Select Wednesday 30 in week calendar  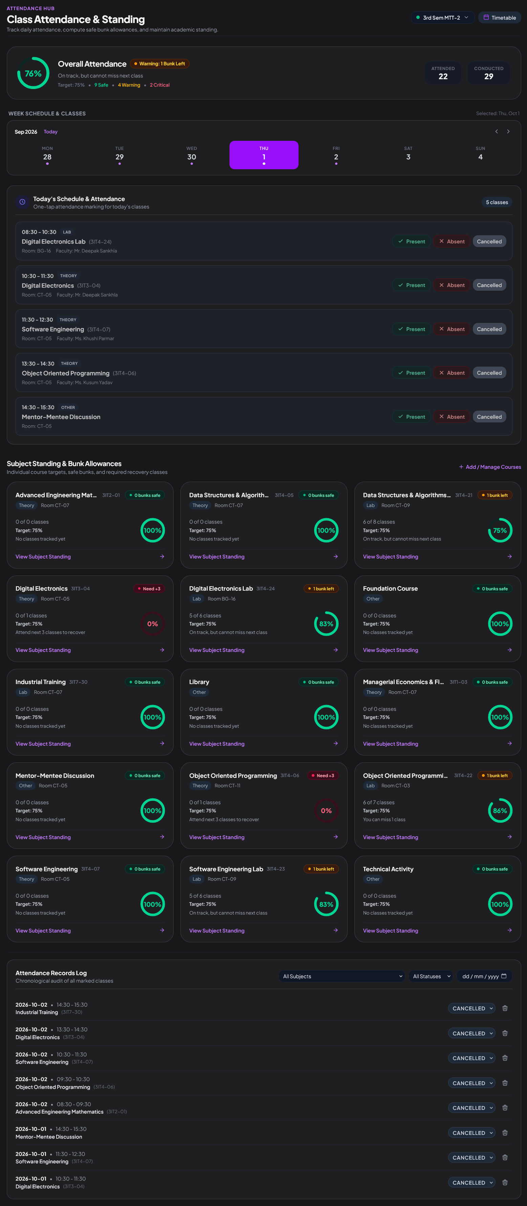(x=192, y=155)
